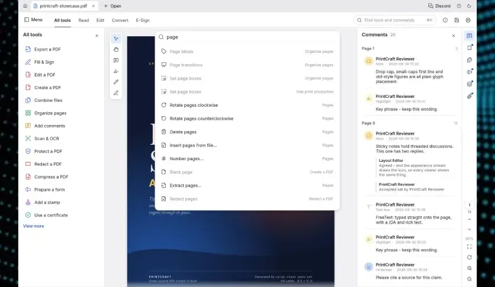This screenshot has height=287, width=495.
Task: Switch to the Read tab
Action: [83, 20]
